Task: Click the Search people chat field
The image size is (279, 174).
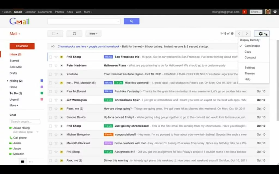Action: pyautogui.click(x=25, y=122)
